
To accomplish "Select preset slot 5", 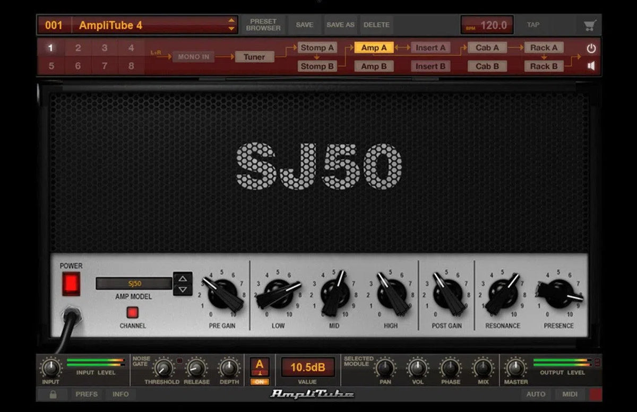I will tap(50, 66).
